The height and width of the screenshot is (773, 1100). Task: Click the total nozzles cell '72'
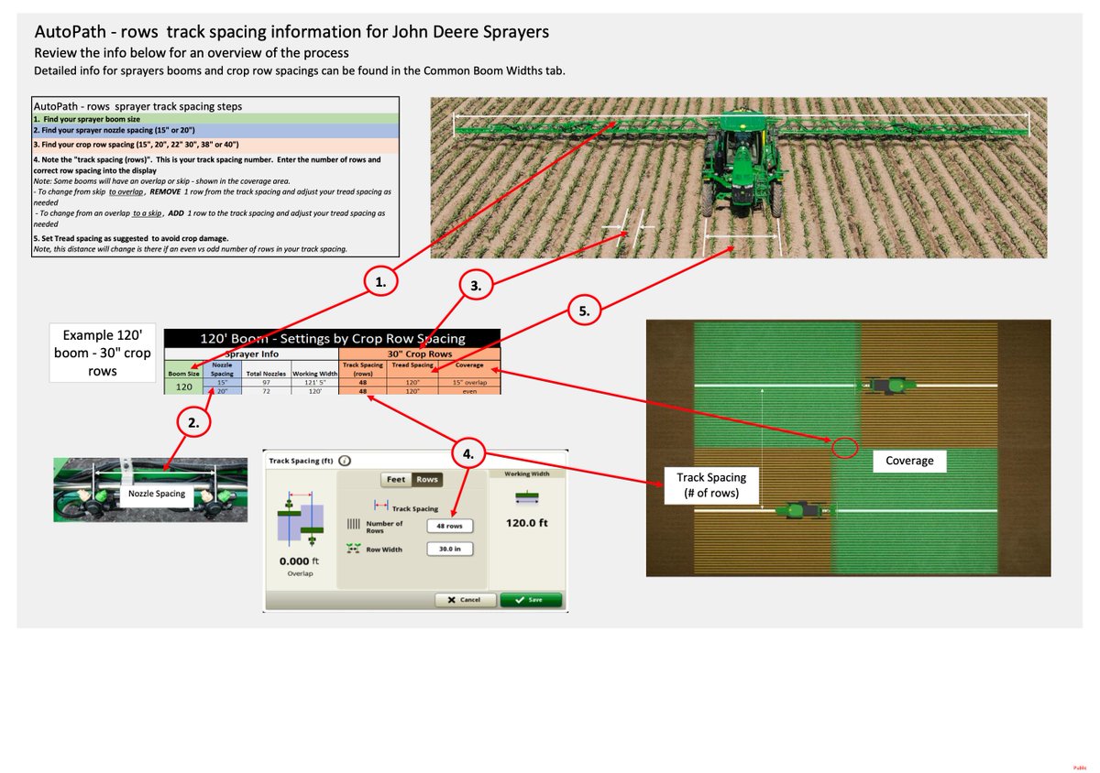[266, 391]
